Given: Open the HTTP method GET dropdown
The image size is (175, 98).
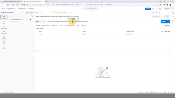Looking at the screenshot, I should coord(40,22).
